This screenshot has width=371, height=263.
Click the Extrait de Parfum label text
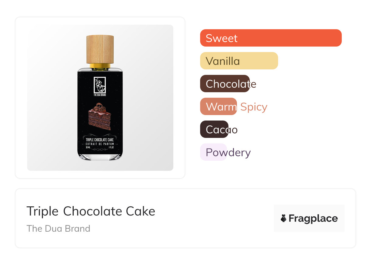(x=100, y=144)
